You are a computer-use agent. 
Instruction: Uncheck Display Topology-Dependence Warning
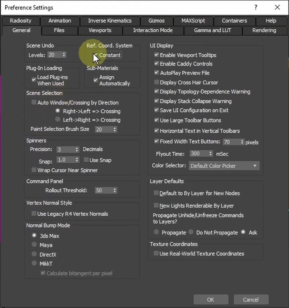coord(156,91)
